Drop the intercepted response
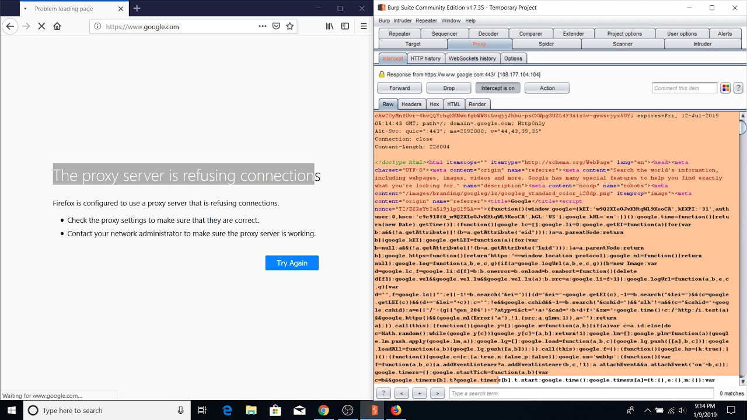Viewport: 747px width, 420px height. coord(449,88)
